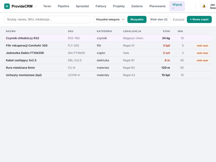The width and height of the screenshot is (216, 162).
Task: Click the 24 kg stock value
Action: pyautogui.click(x=166, y=38)
